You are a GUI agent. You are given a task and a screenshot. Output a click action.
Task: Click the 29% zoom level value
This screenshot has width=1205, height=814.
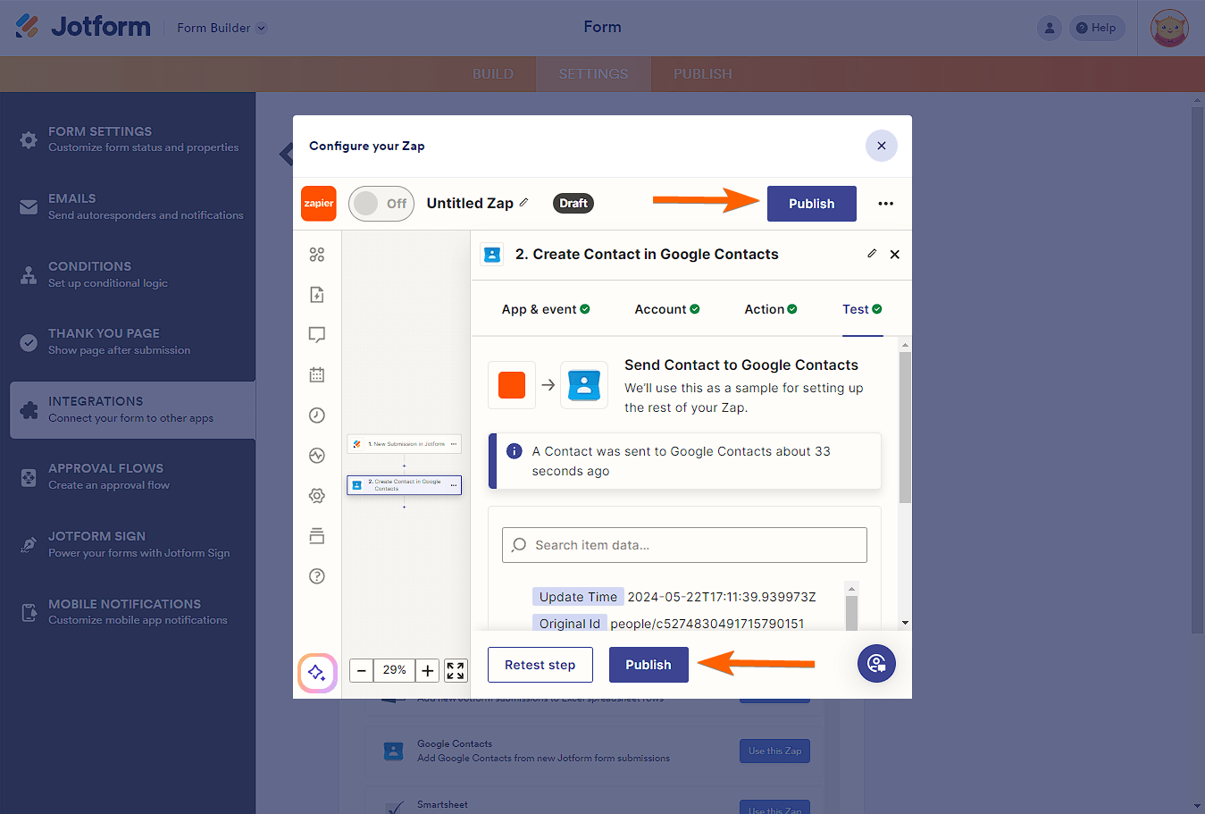395,670
